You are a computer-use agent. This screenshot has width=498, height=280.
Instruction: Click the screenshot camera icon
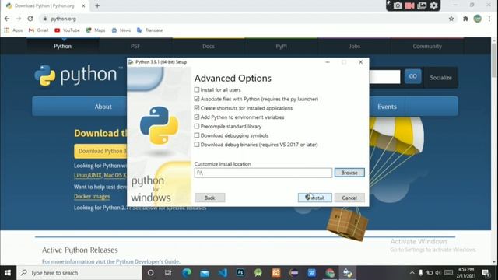tap(398, 5)
